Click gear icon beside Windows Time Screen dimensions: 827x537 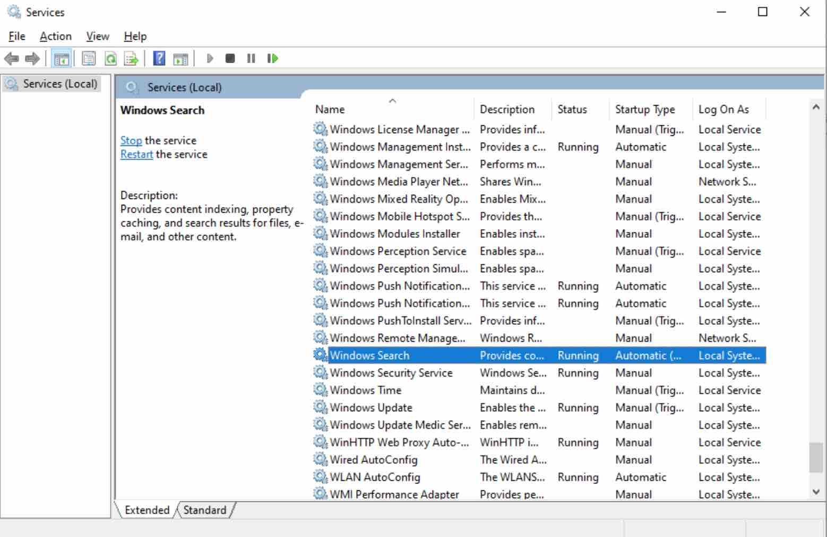point(320,389)
